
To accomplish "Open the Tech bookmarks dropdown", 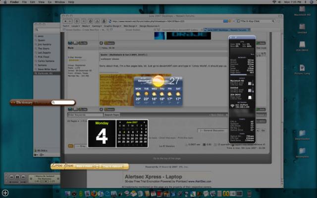I will 66,26.
